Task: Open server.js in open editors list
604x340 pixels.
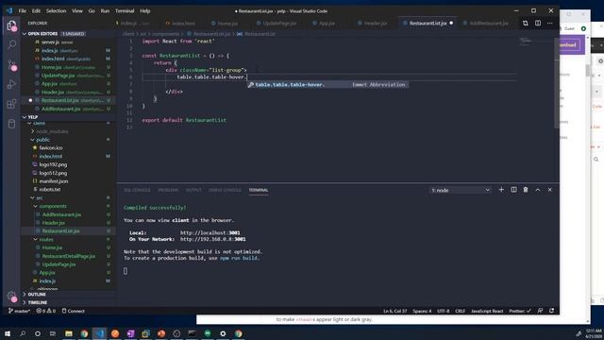Action: click(x=50, y=42)
